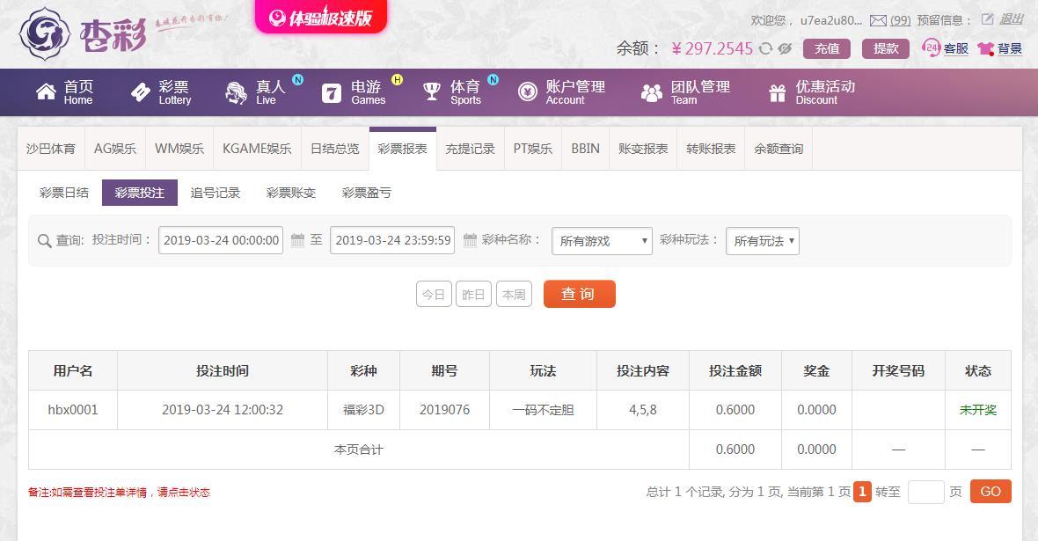Click the 投注金额 column header

pyautogui.click(x=735, y=371)
